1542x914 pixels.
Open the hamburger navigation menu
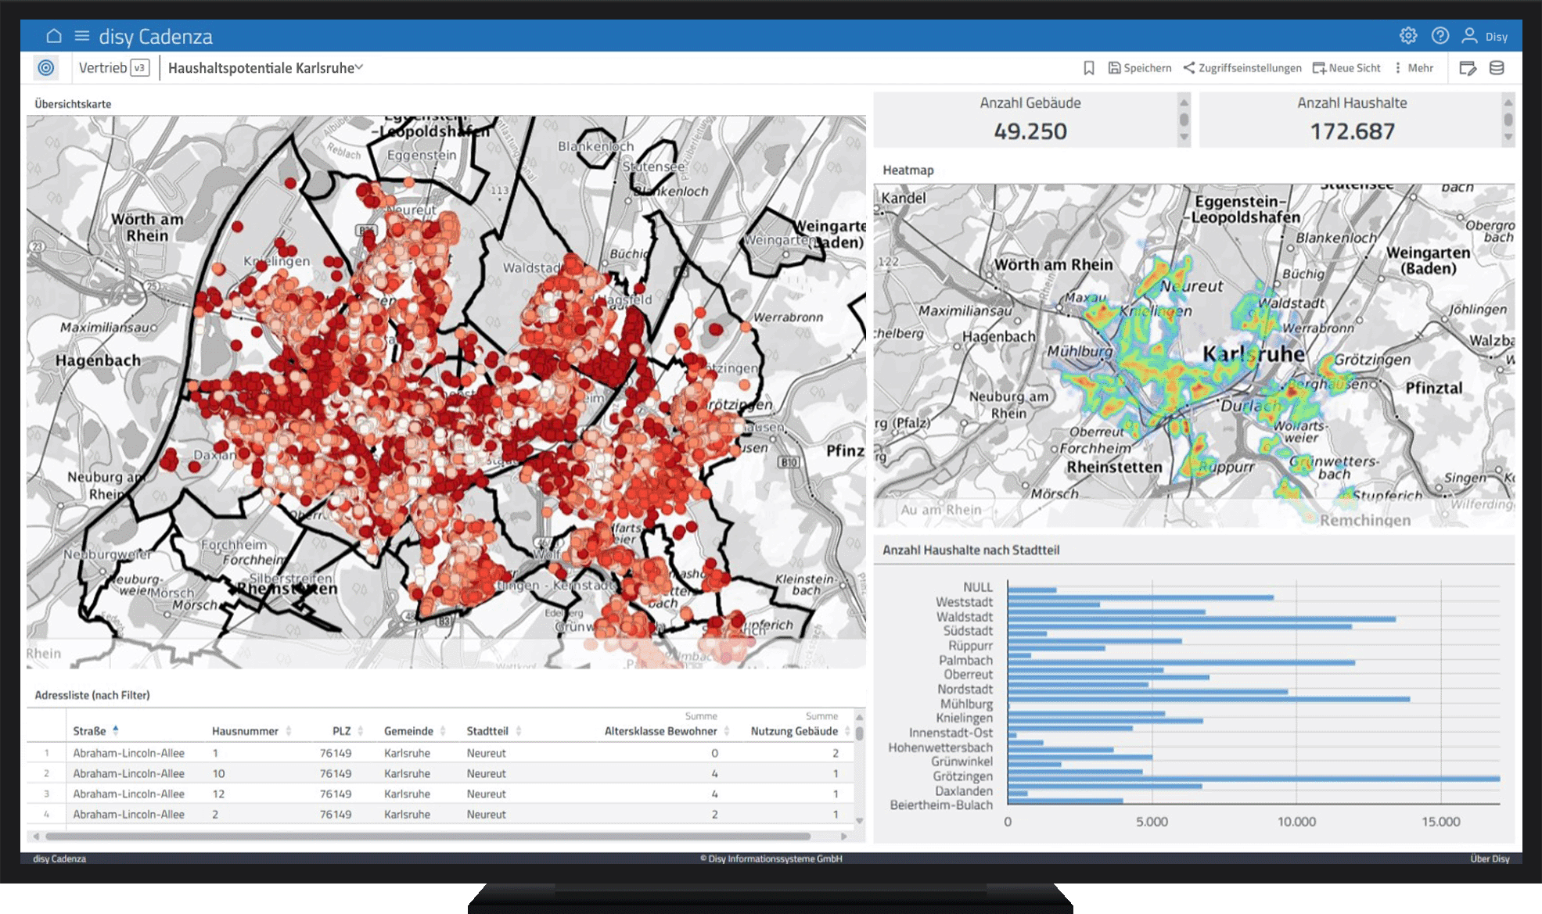click(x=81, y=36)
